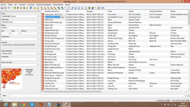Open File Explorer from the taskbar
Image resolution: width=190 pixels, height=107 pixels.
(x=15, y=104)
